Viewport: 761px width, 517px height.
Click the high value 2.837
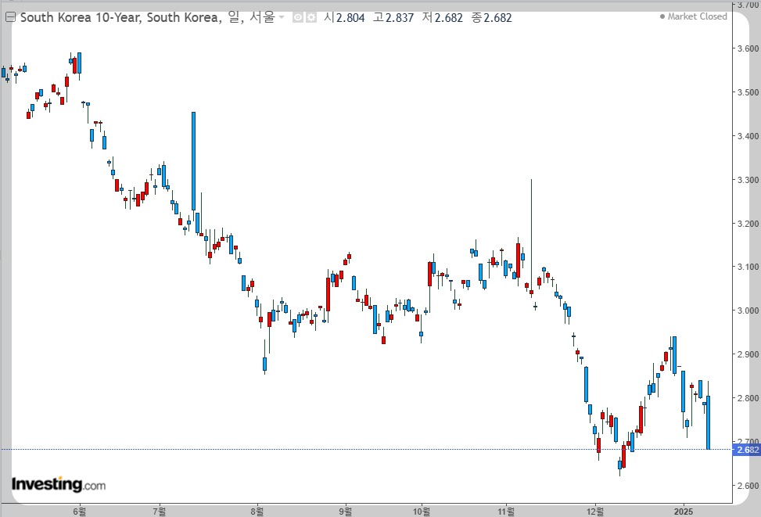tap(400, 18)
